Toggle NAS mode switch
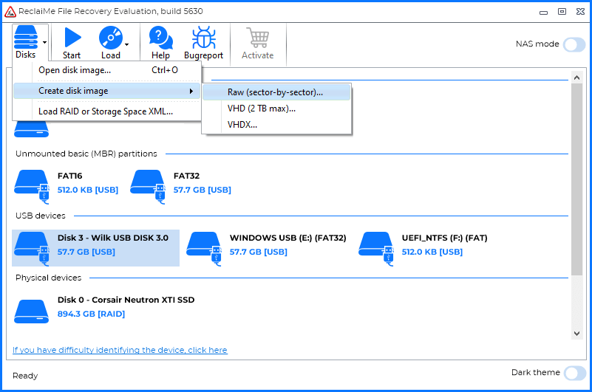The width and height of the screenshot is (592, 392). point(574,44)
